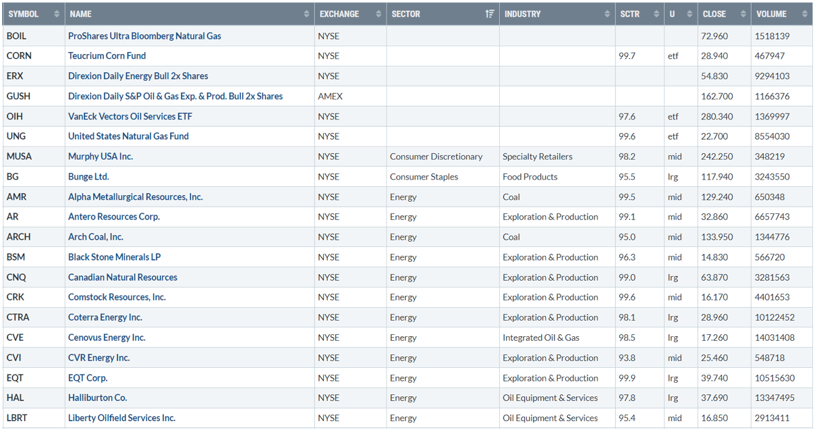Open VanEck Vectors Oil Services ETF link
The width and height of the screenshot is (815, 432).
[x=130, y=116]
